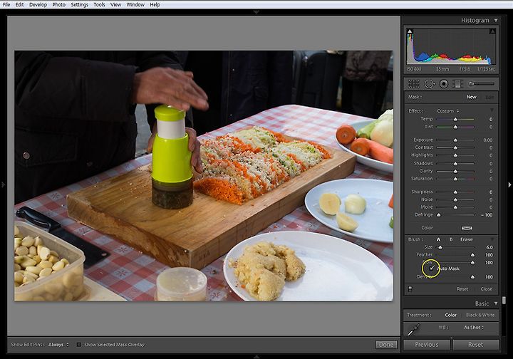513x359 pixels.
Task: Uncheck the Auto Mask checkbox
Action: [x=432, y=268]
